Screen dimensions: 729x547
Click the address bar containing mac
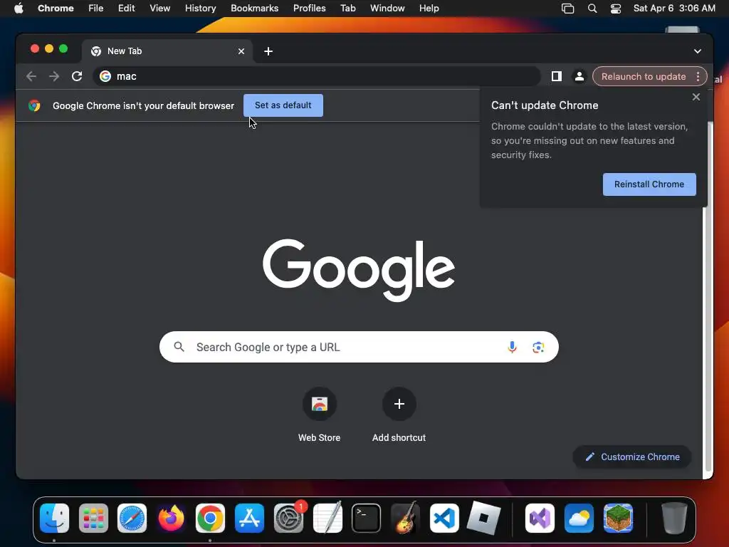coord(316,76)
